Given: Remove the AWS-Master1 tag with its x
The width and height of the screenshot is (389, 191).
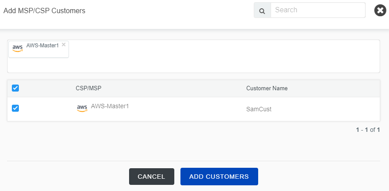Looking at the screenshot, I should click(64, 44).
